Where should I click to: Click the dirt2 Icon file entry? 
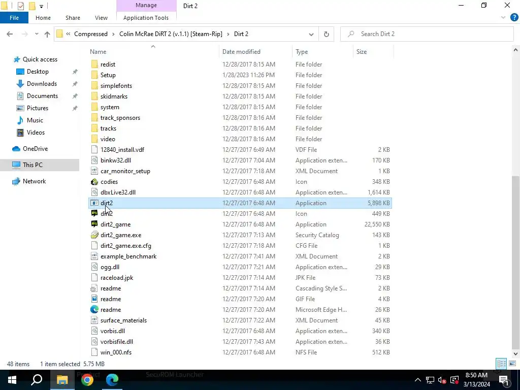point(107,214)
